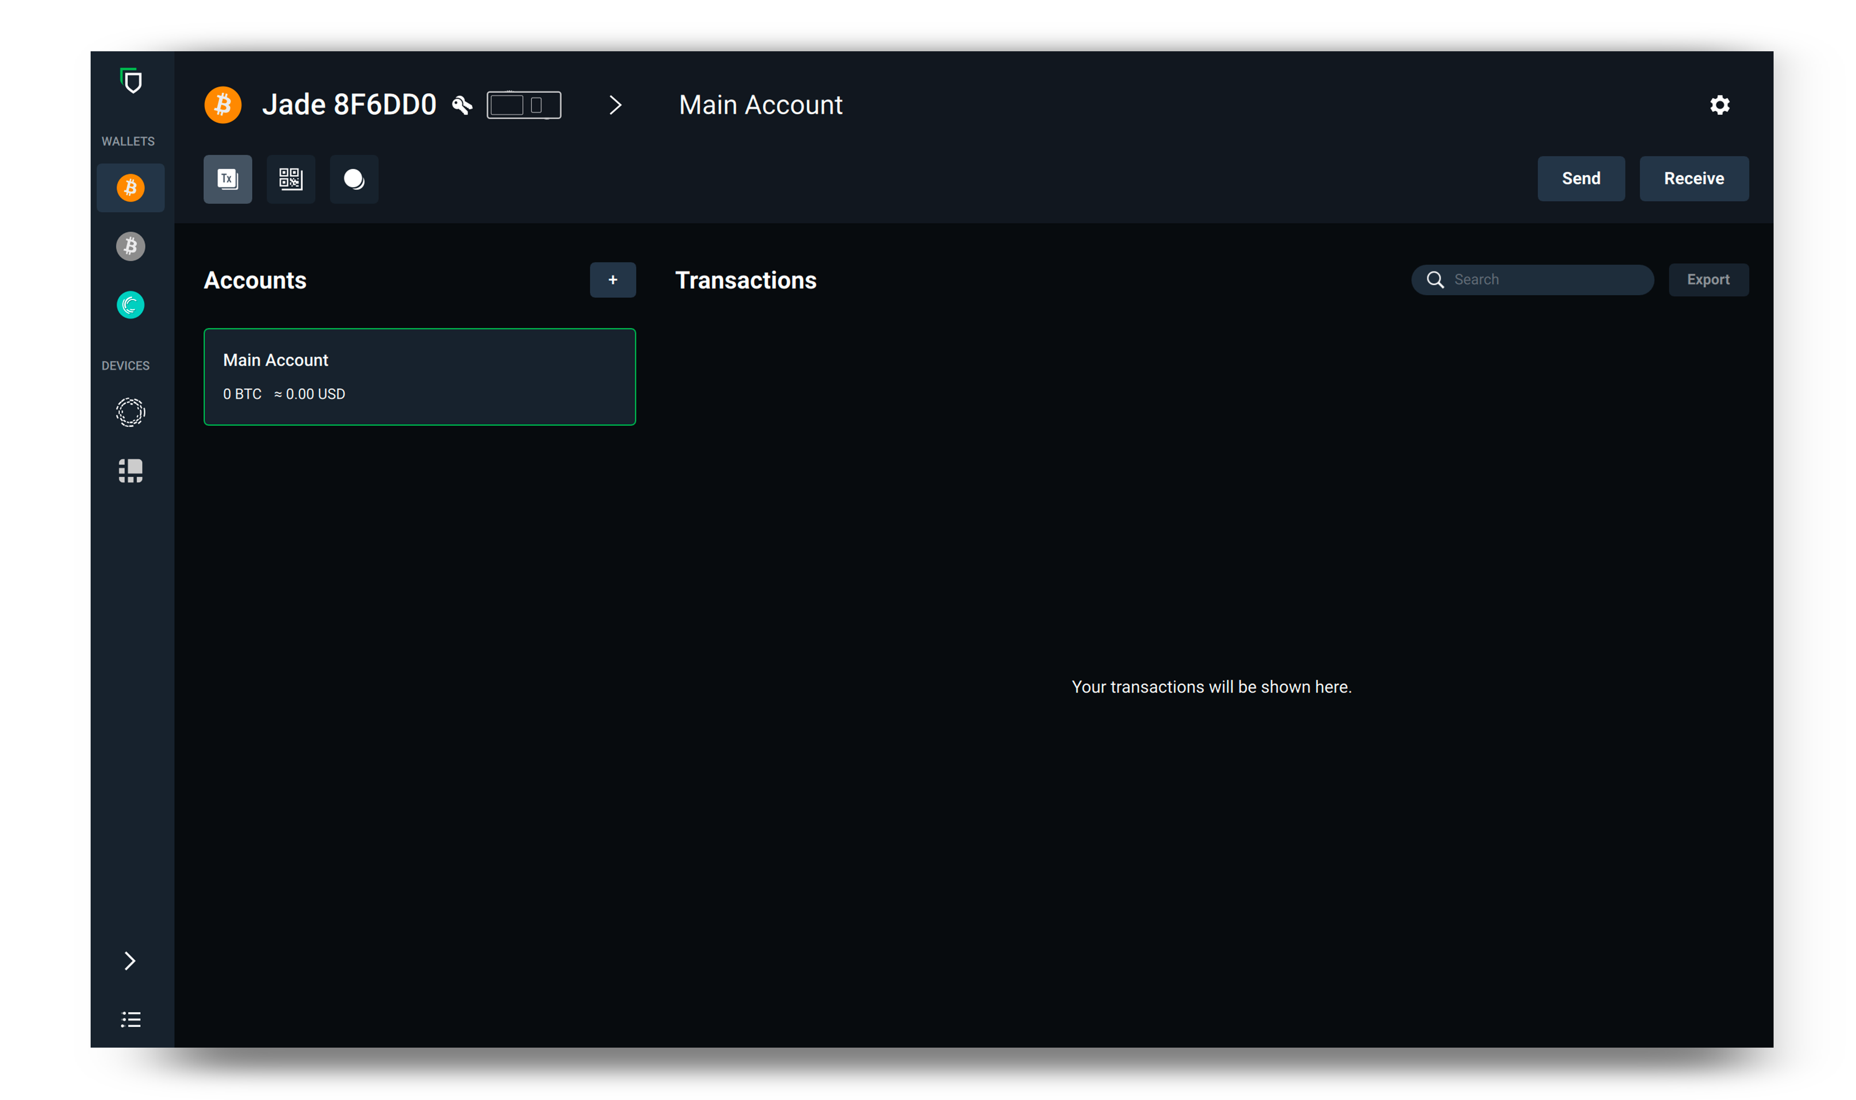This screenshot has height=1100, width=1856.
Task: Open the teal Liquid wallet
Action: 130,304
